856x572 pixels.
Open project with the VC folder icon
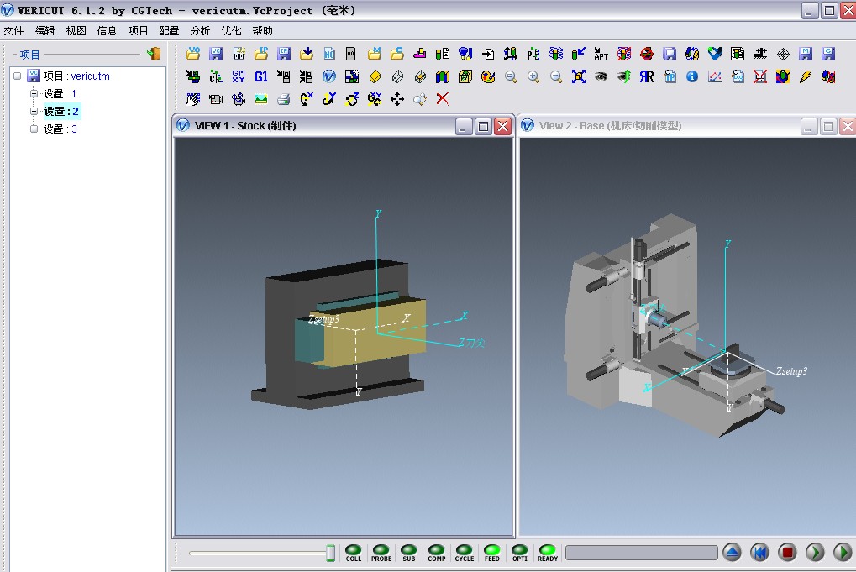pyautogui.click(x=193, y=54)
